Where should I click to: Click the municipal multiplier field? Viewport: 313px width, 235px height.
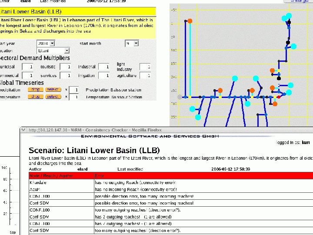[x=27, y=67]
